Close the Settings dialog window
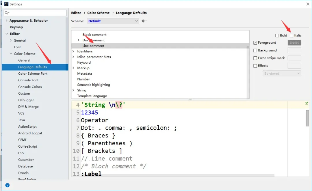 point(307,4)
